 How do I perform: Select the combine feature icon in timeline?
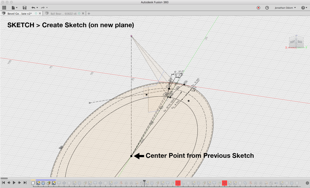click(x=245, y=183)
